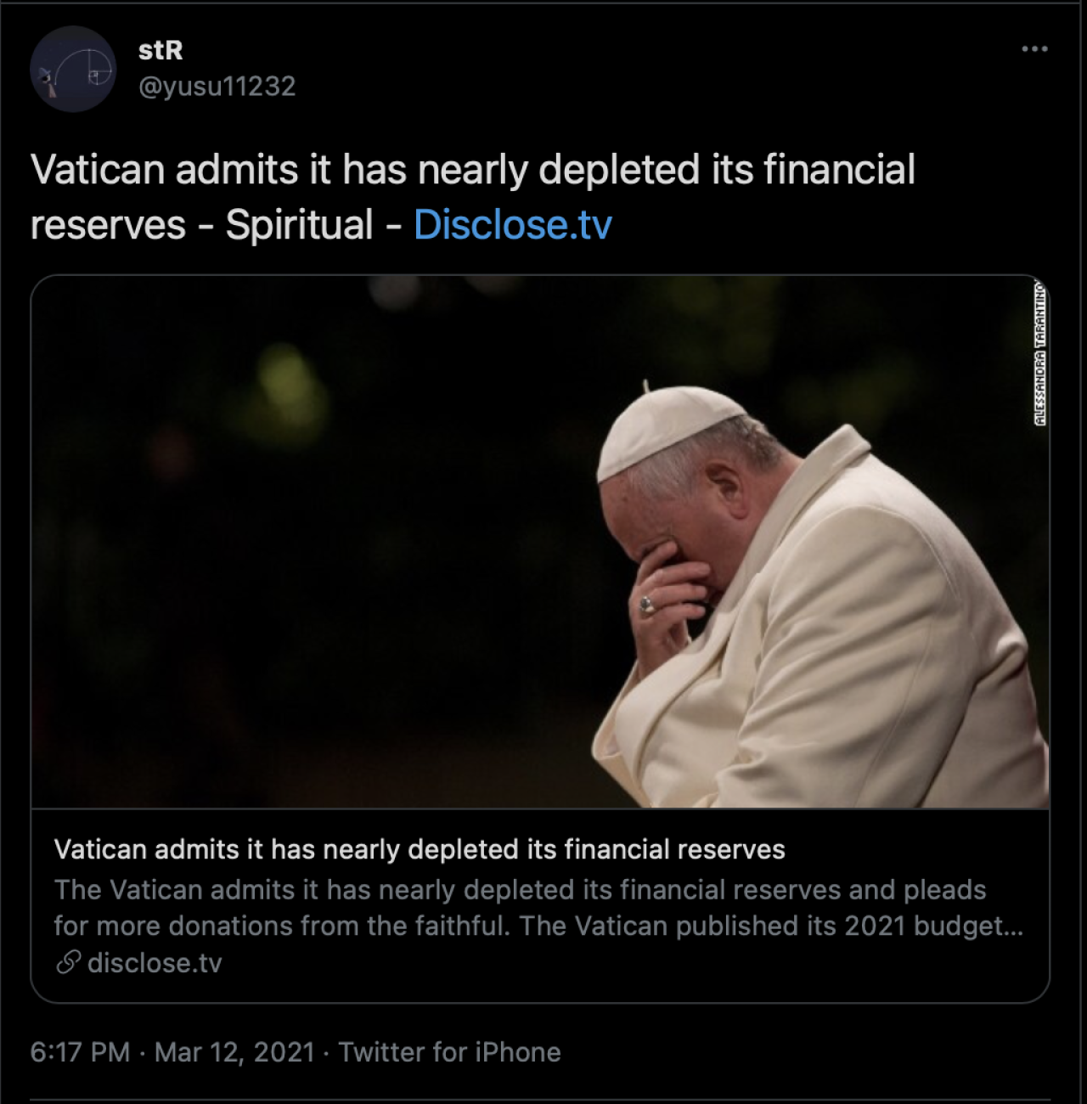Follow the blue Disclose.tv link in tweet
The height and width of the screenshot is (1104, 1087).
coord(513,225)
